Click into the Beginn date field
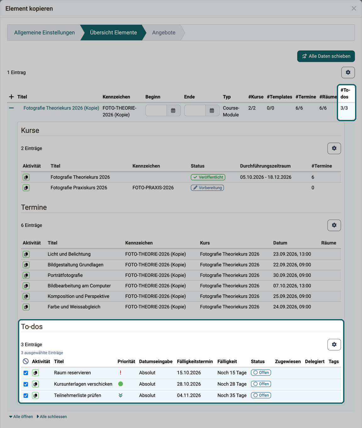Image resolution: width=362 pixels, height=428 pixels. (156, 110)
